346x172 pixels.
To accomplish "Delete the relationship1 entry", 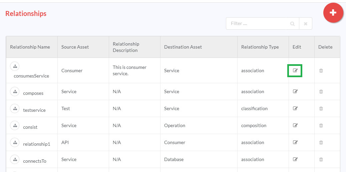I will (x=321, y=142).
